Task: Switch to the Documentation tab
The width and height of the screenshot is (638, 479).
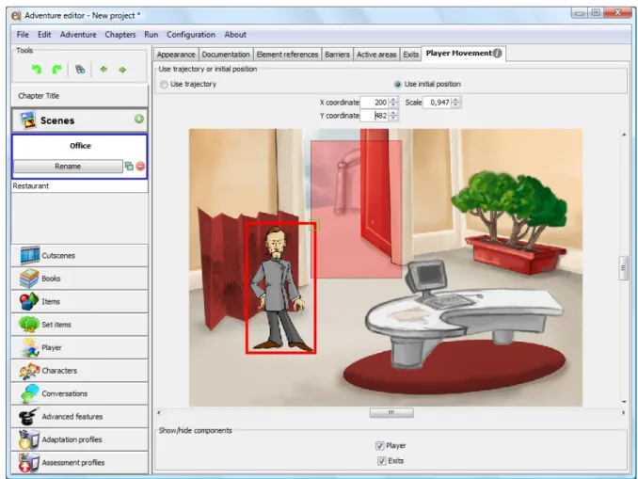Action: pos(226,55)
